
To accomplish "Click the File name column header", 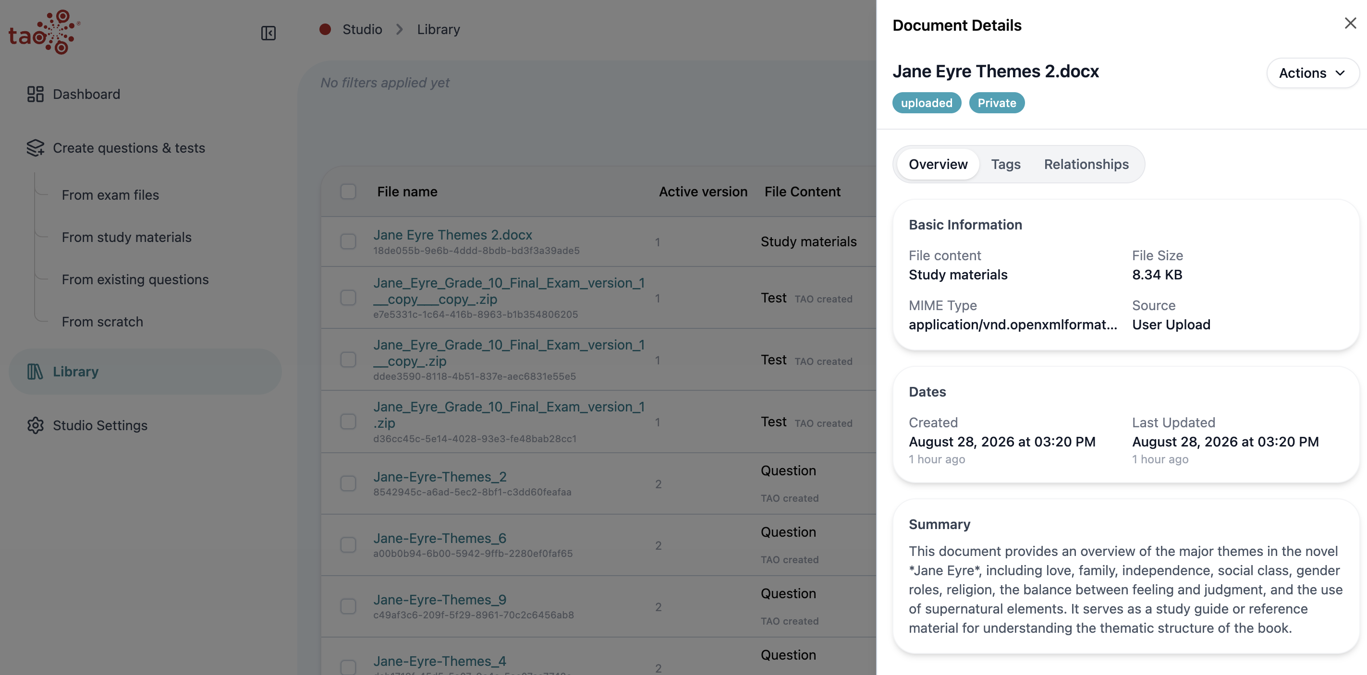I will pyautogui.click(x=407, y=192).
